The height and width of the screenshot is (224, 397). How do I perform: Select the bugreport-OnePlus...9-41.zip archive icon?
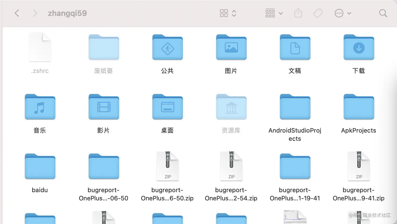(359, 166)
